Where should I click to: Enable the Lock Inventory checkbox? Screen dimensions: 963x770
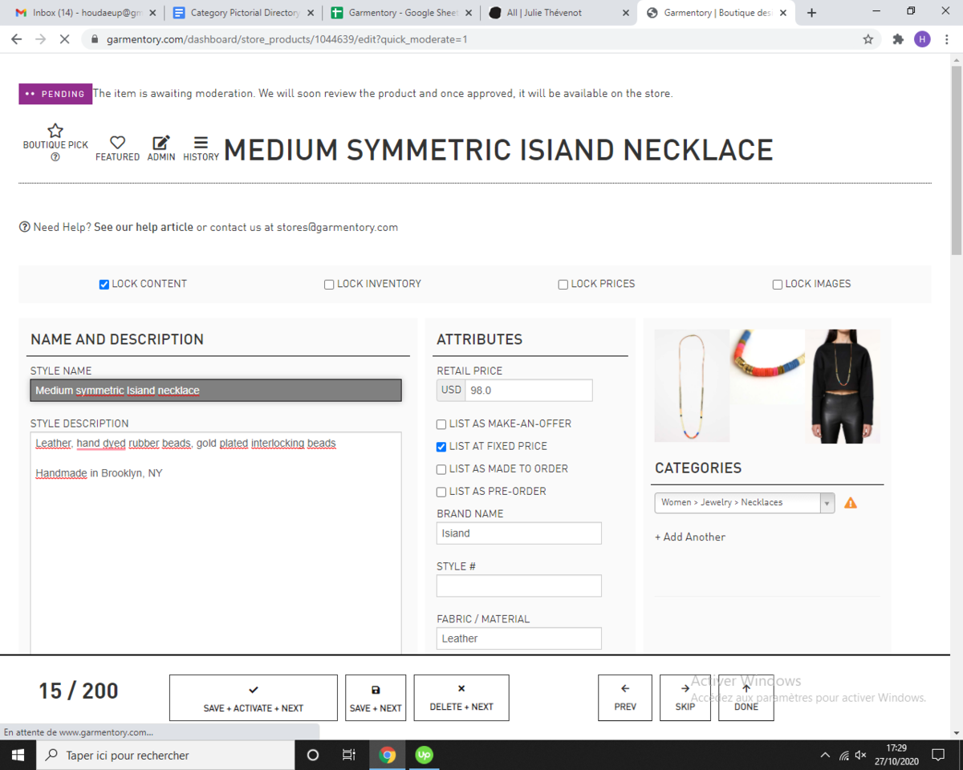click(x=329, y=285)
